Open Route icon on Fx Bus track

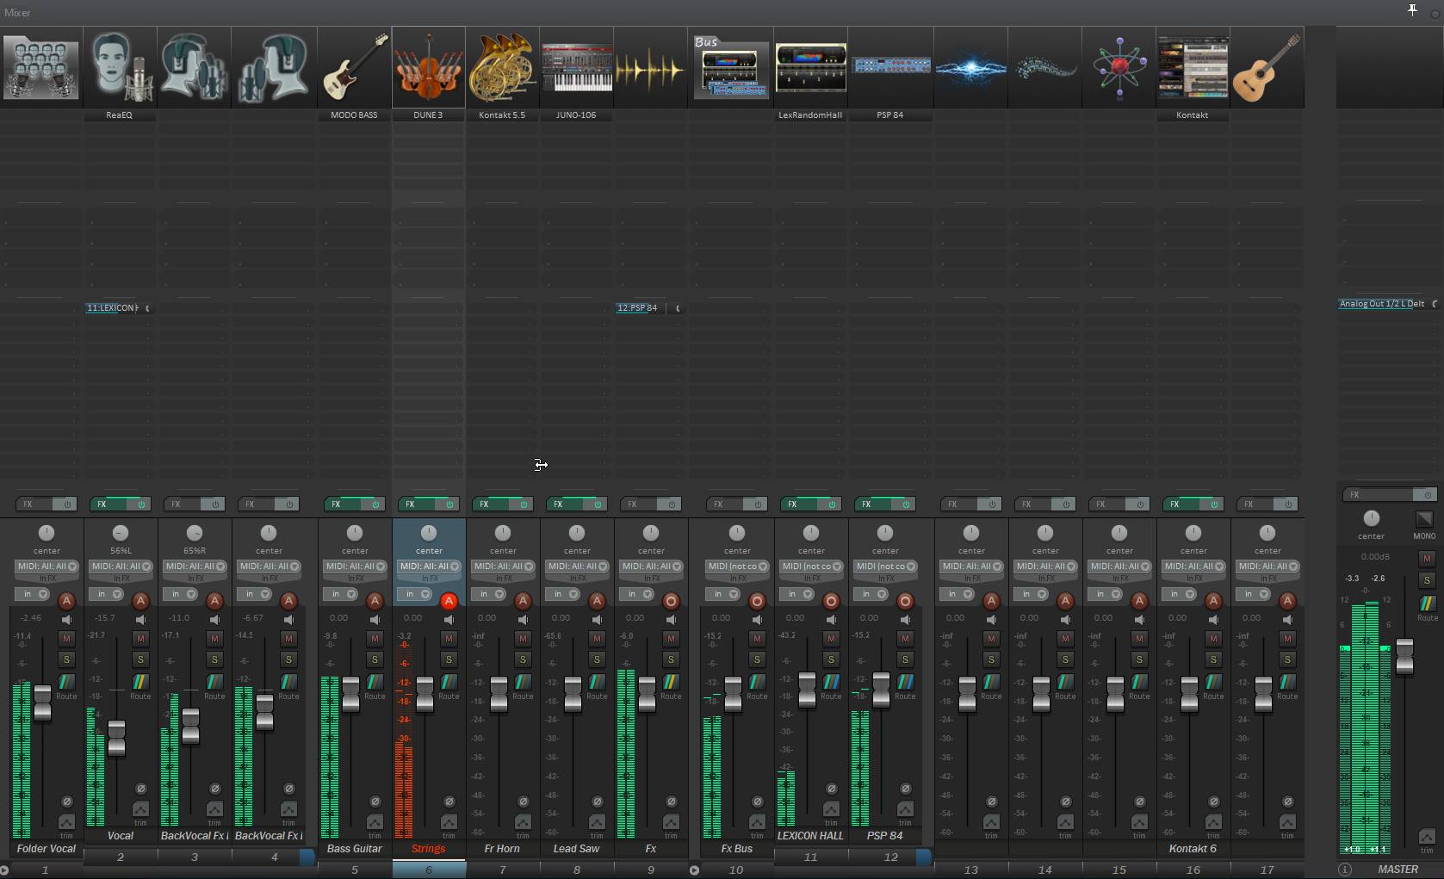(757, 682)
